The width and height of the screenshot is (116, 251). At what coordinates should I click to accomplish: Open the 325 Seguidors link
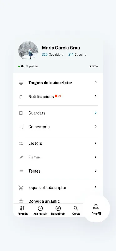pos(52,54)
